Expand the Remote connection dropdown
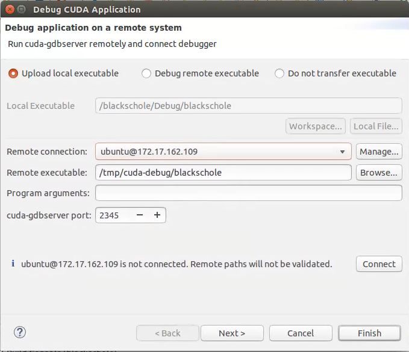The width and height of the screenshot is (409, 352). 342,152
